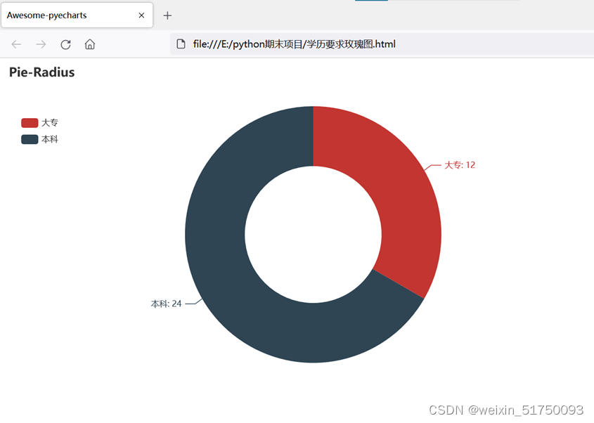Click the dark blue 本科 legend swatch
This screenshot has height=423, width=594.
pos(30,139)
